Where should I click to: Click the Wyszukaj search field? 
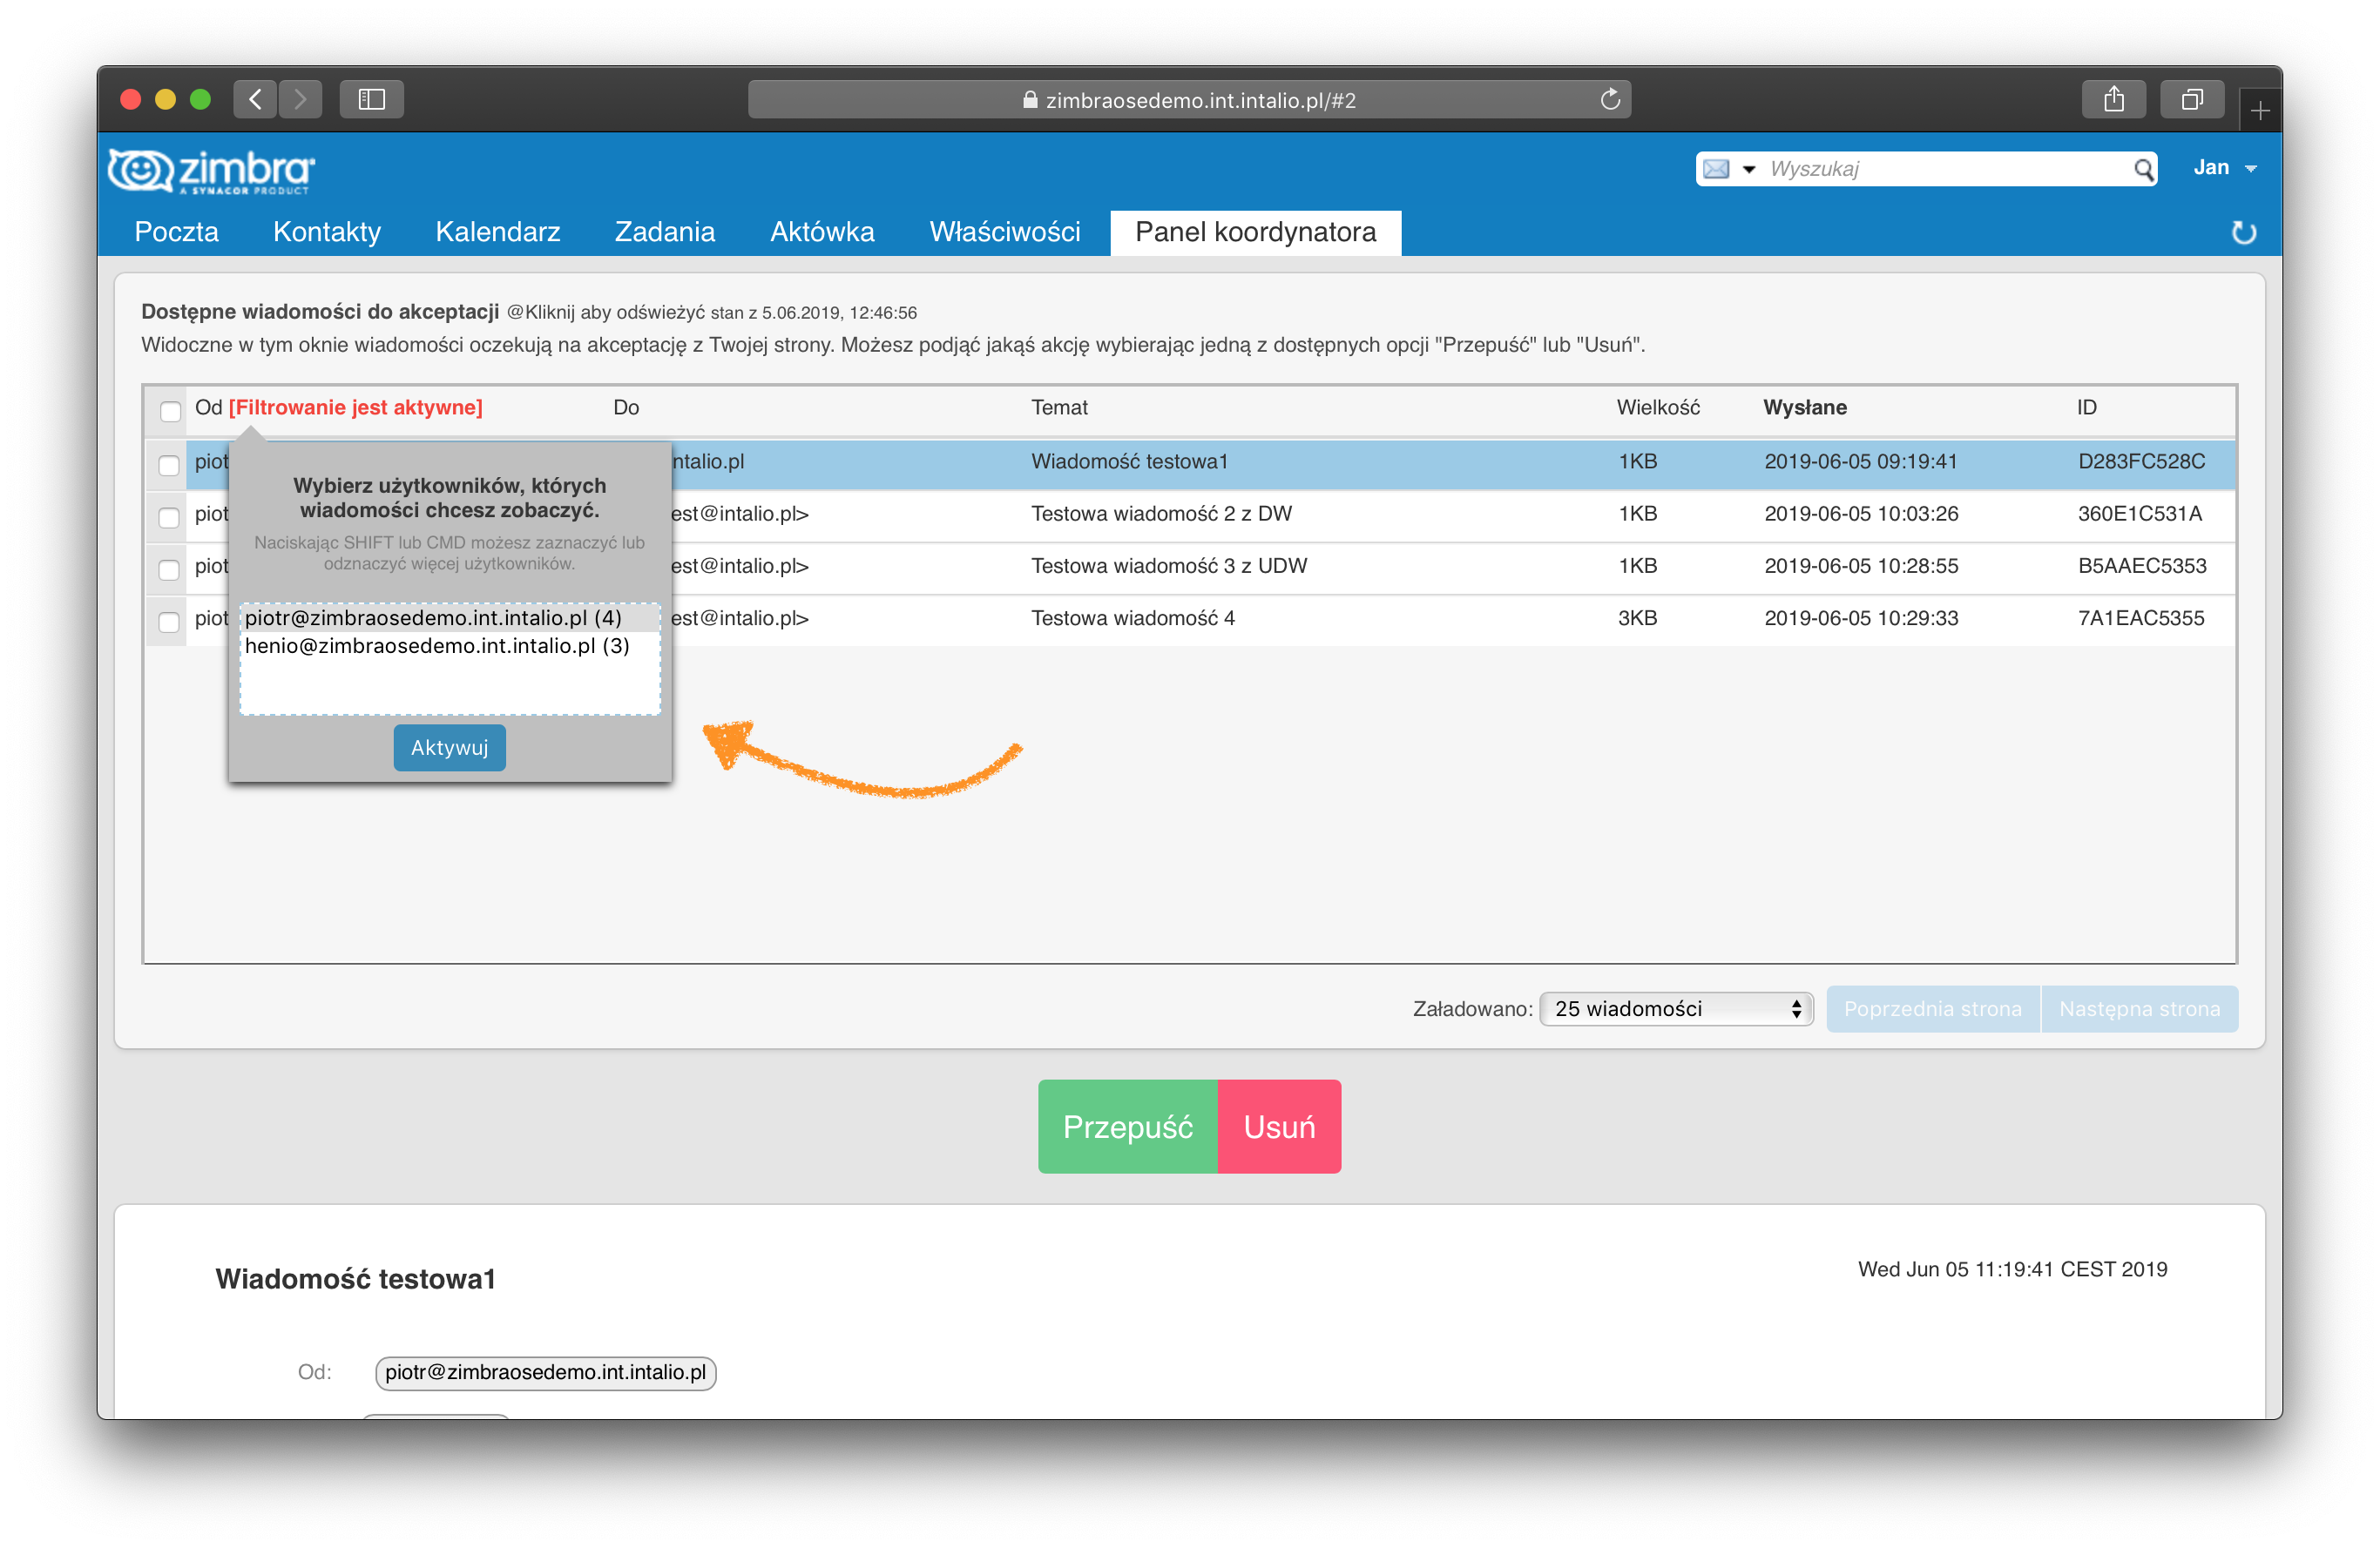coord(1945,169)
